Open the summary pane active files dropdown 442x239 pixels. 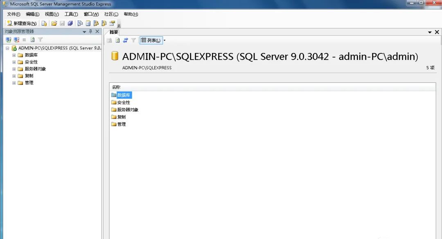[x=430, y=32]
